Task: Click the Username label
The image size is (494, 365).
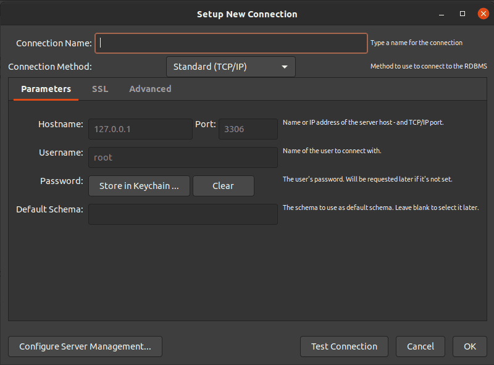Action: click(61, 153)
